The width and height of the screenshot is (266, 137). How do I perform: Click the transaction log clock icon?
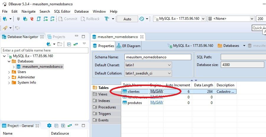tap(142, 19)
